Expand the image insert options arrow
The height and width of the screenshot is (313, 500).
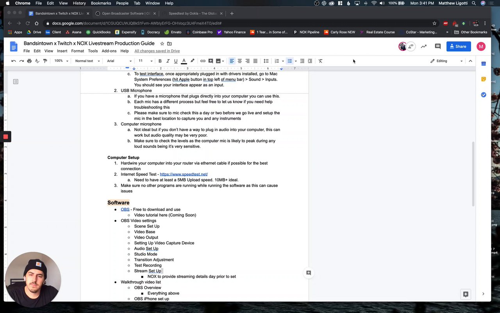pos(223,61)
